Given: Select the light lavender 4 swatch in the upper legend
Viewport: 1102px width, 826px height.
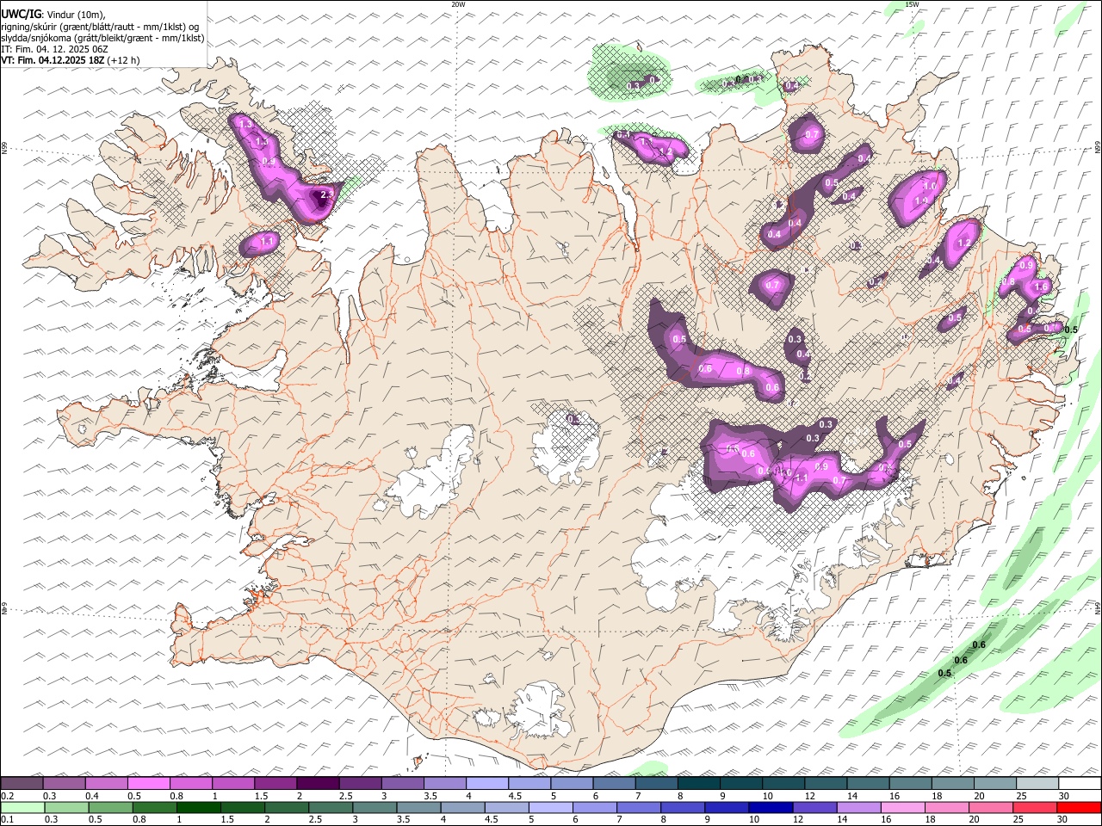Looking at the screenshot, I should click(486, 783).
